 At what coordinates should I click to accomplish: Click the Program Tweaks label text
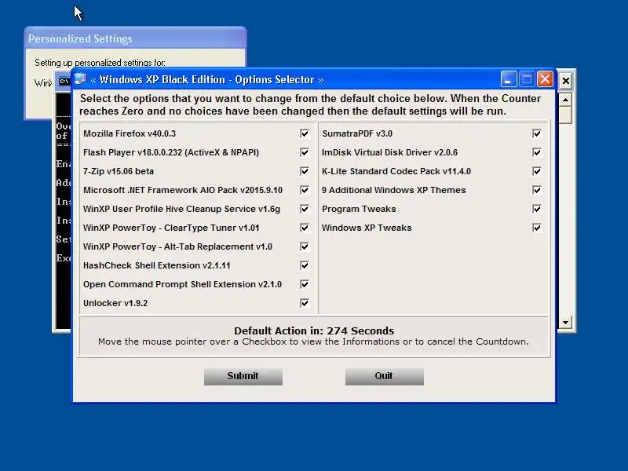pyautogui.click(x=359, y=209)
